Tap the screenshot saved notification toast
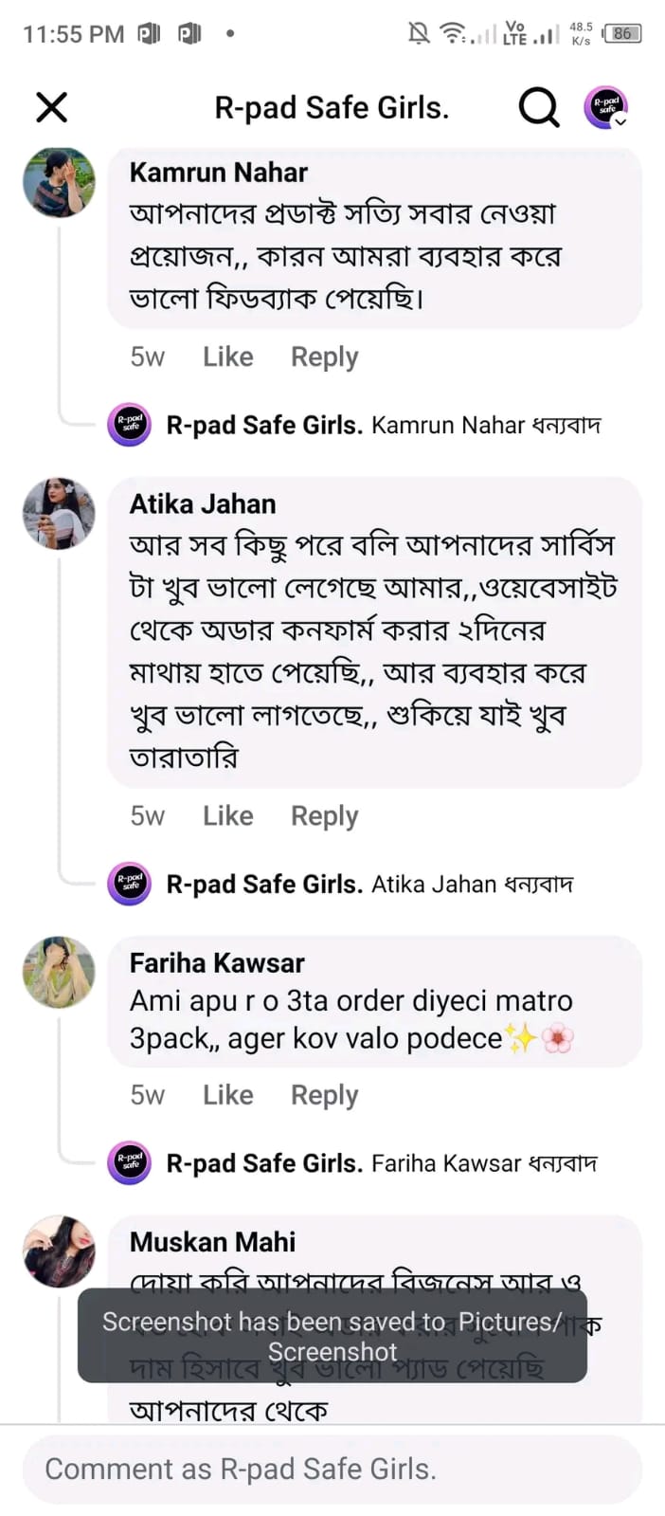Screen dimensions: 665x1516 [332, 1335]
